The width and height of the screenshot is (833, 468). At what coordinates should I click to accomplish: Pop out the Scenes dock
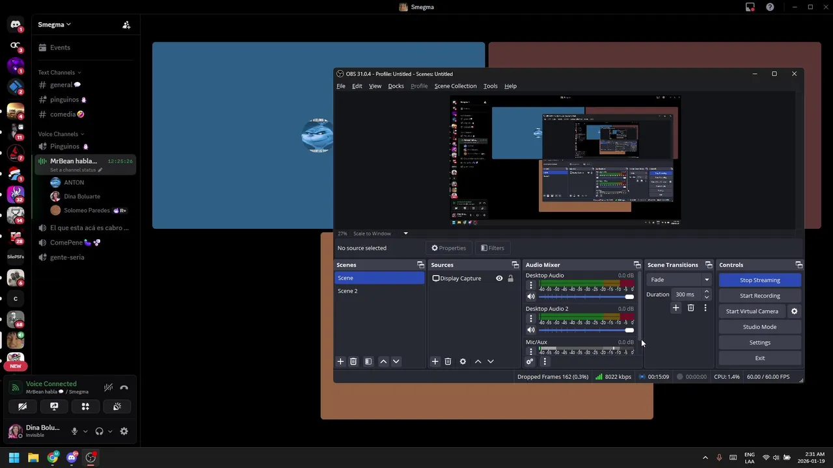tap(420, 265)
